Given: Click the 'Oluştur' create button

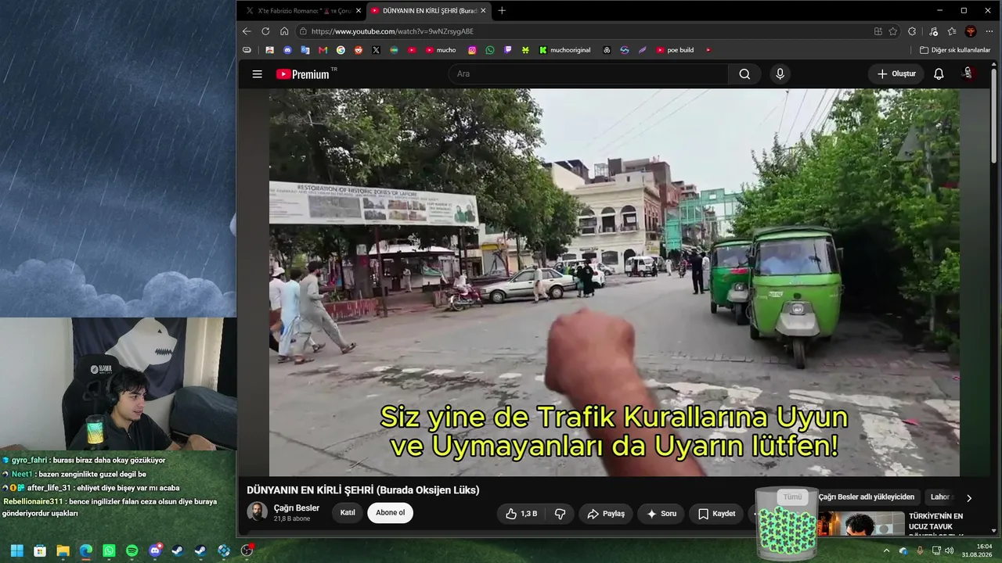Looking at the screenshot, I should click(896, 74).
